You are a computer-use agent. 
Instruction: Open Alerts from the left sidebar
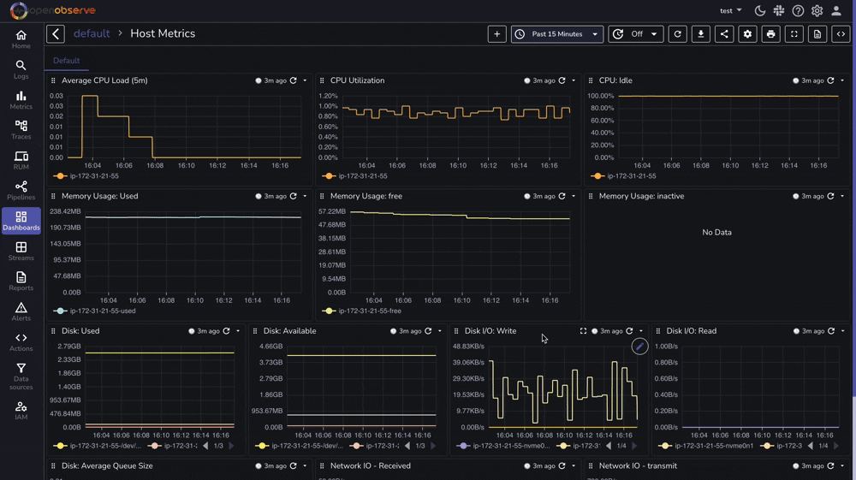click(21, 312)
